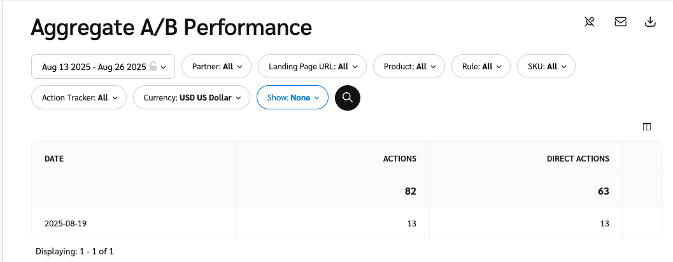
Task: Click the unpin report icon
Action: 590,22
